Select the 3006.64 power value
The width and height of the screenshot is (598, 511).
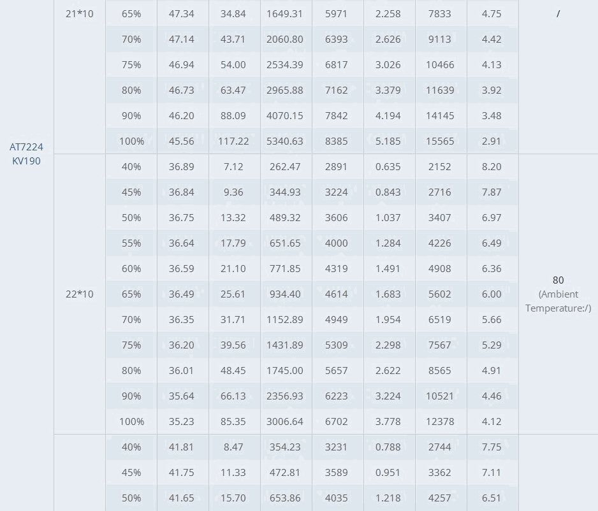285,421
